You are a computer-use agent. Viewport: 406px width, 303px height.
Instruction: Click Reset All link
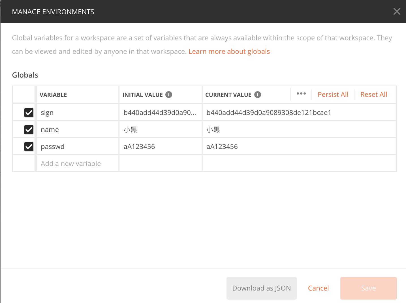(x=373, y=95)
